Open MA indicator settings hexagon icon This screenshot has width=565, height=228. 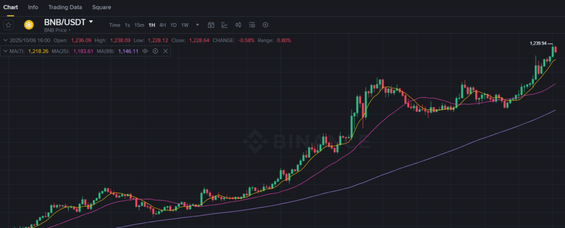[155, 51]
